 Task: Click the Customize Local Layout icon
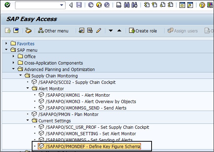[210, 5]
